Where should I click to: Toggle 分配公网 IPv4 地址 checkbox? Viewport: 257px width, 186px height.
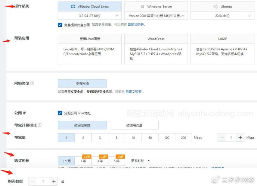point(60,113)
